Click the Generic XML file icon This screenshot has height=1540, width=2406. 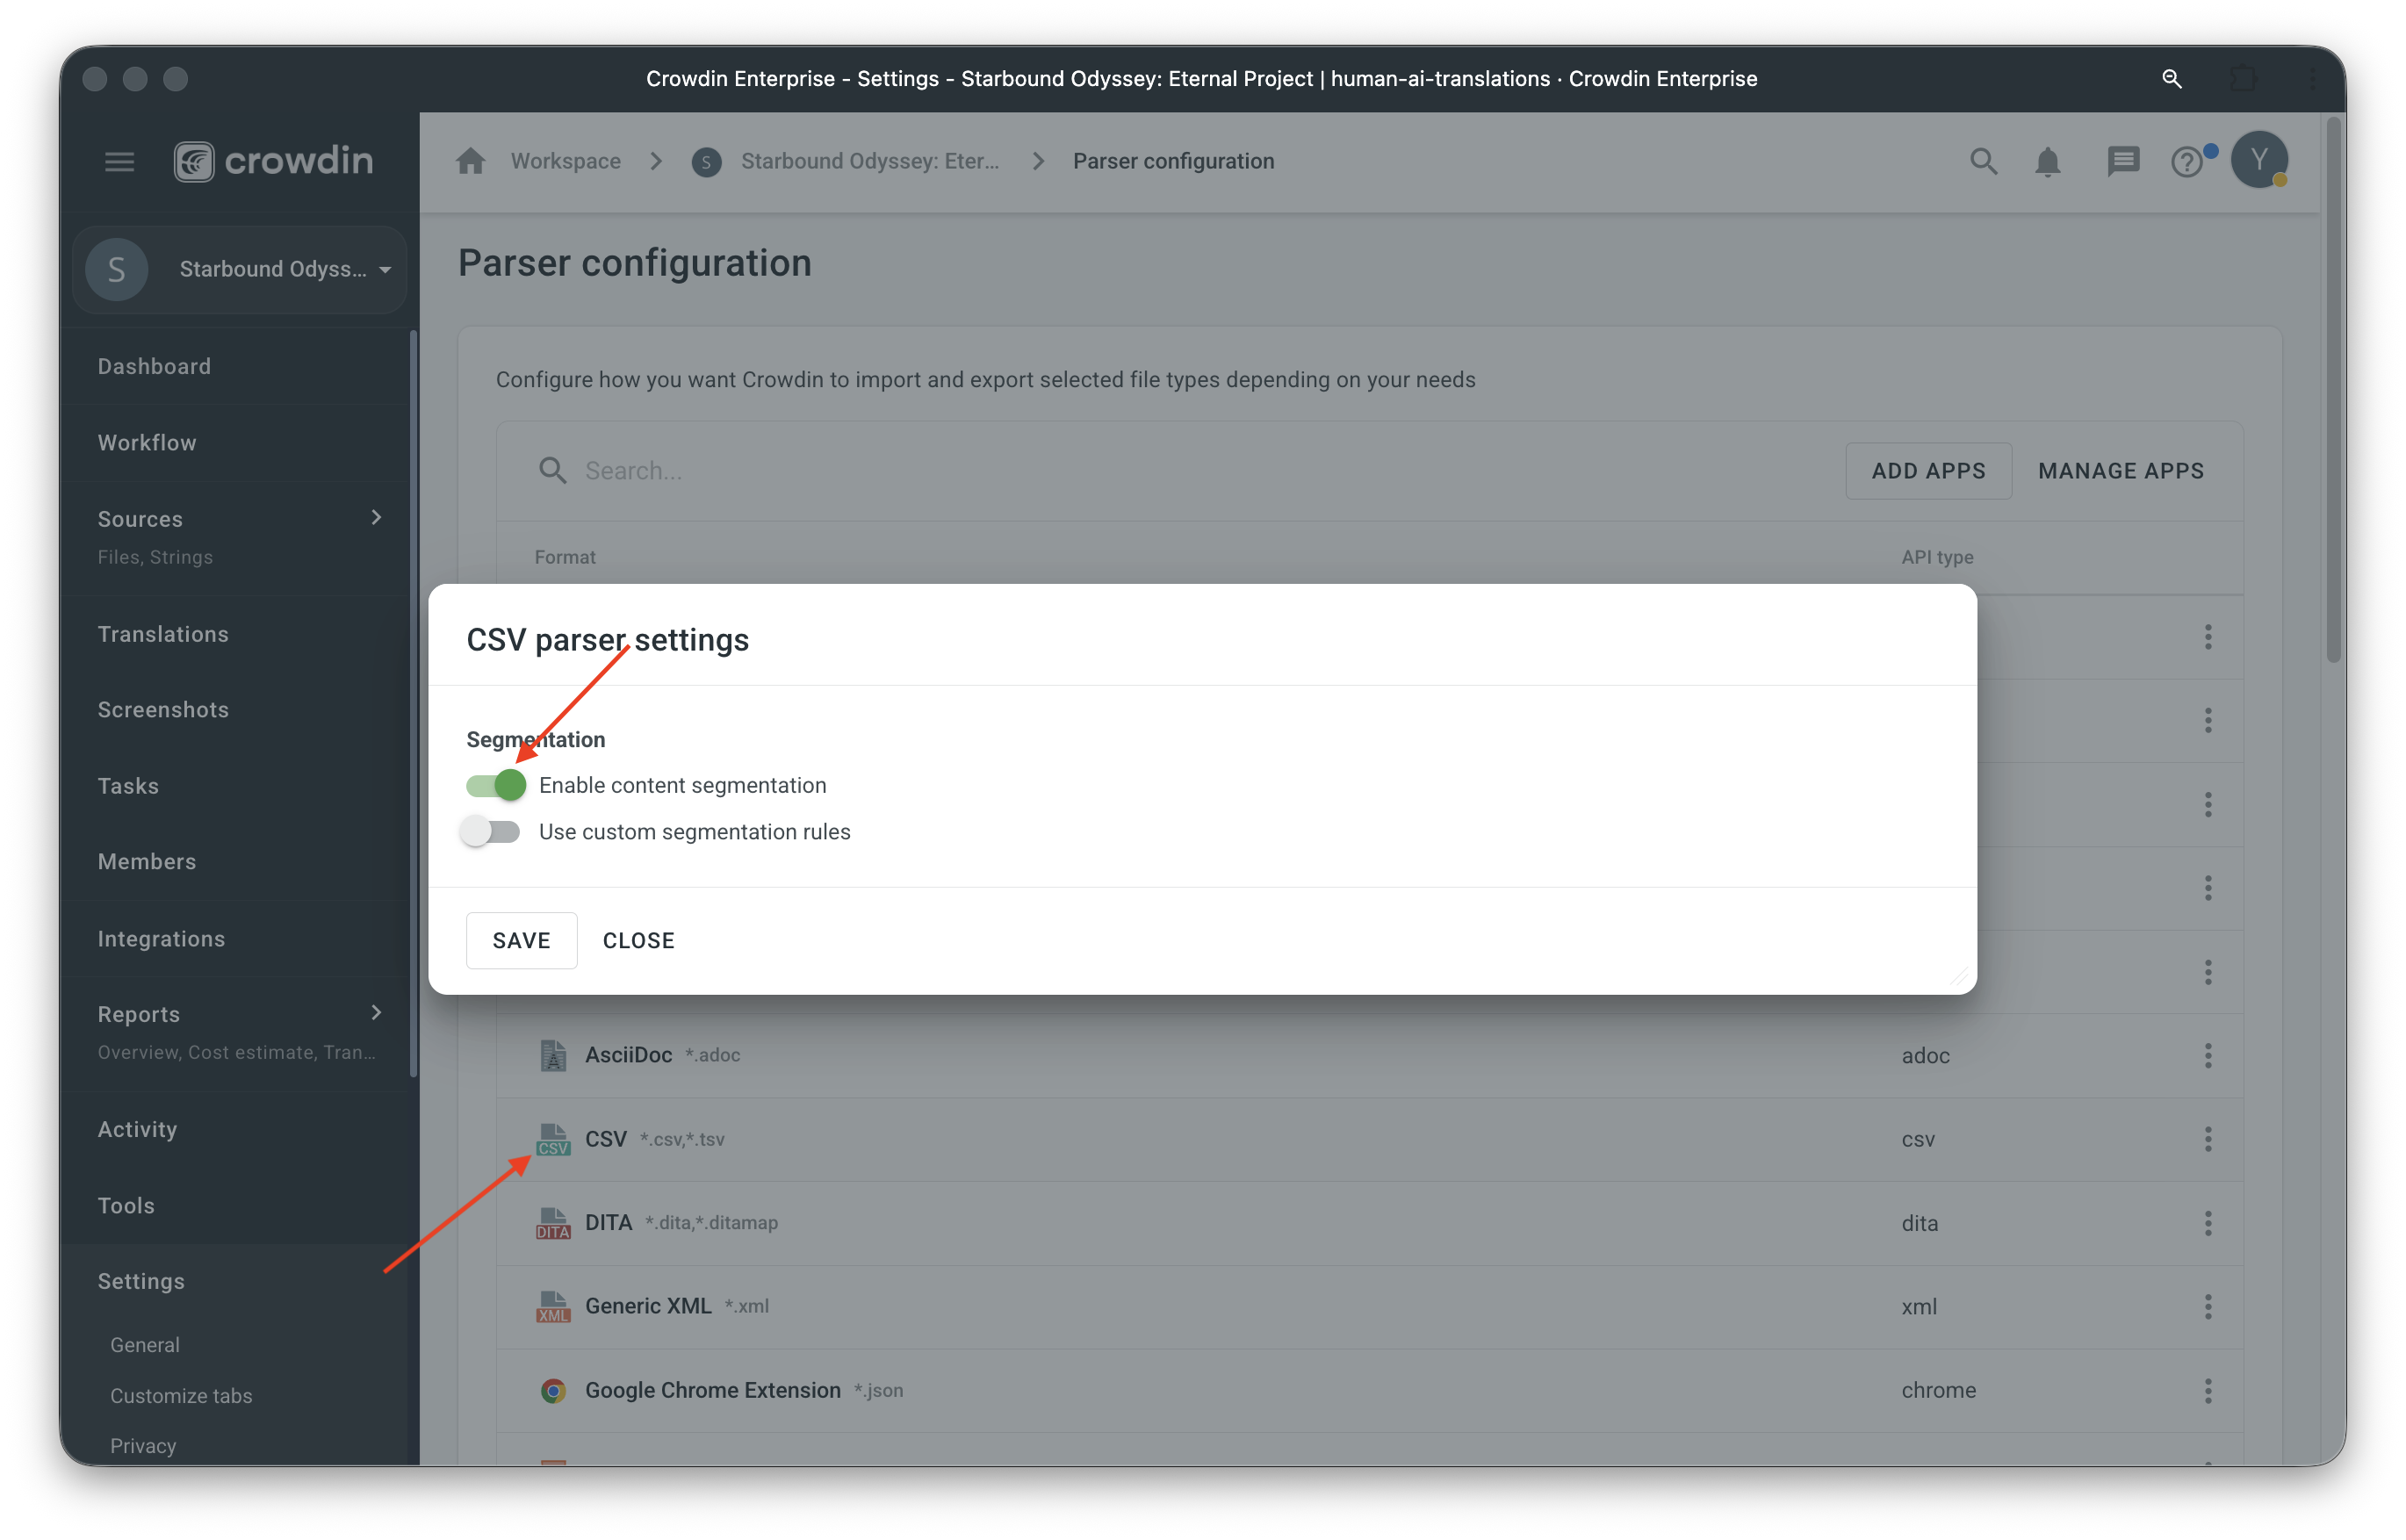tap(552, 1306)
